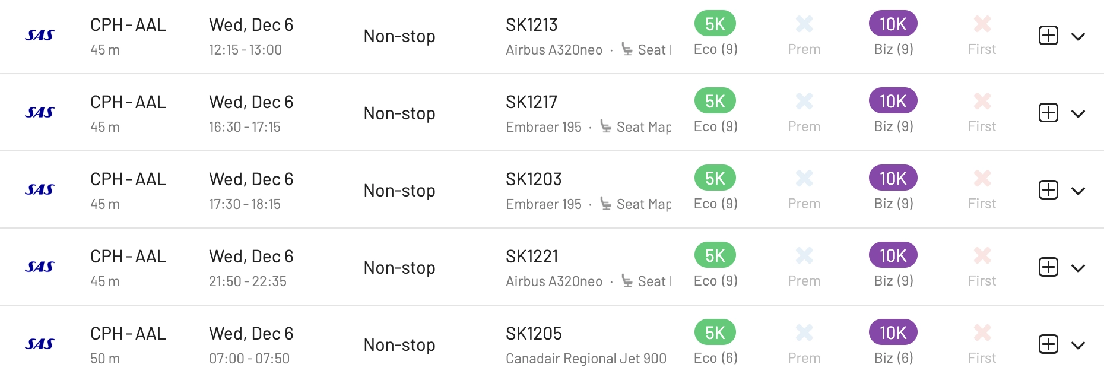Expand the SK1217 flight row chevron
This screenshot has height=380, width=1104.
pyautogui.click(x=1078, y=114)
